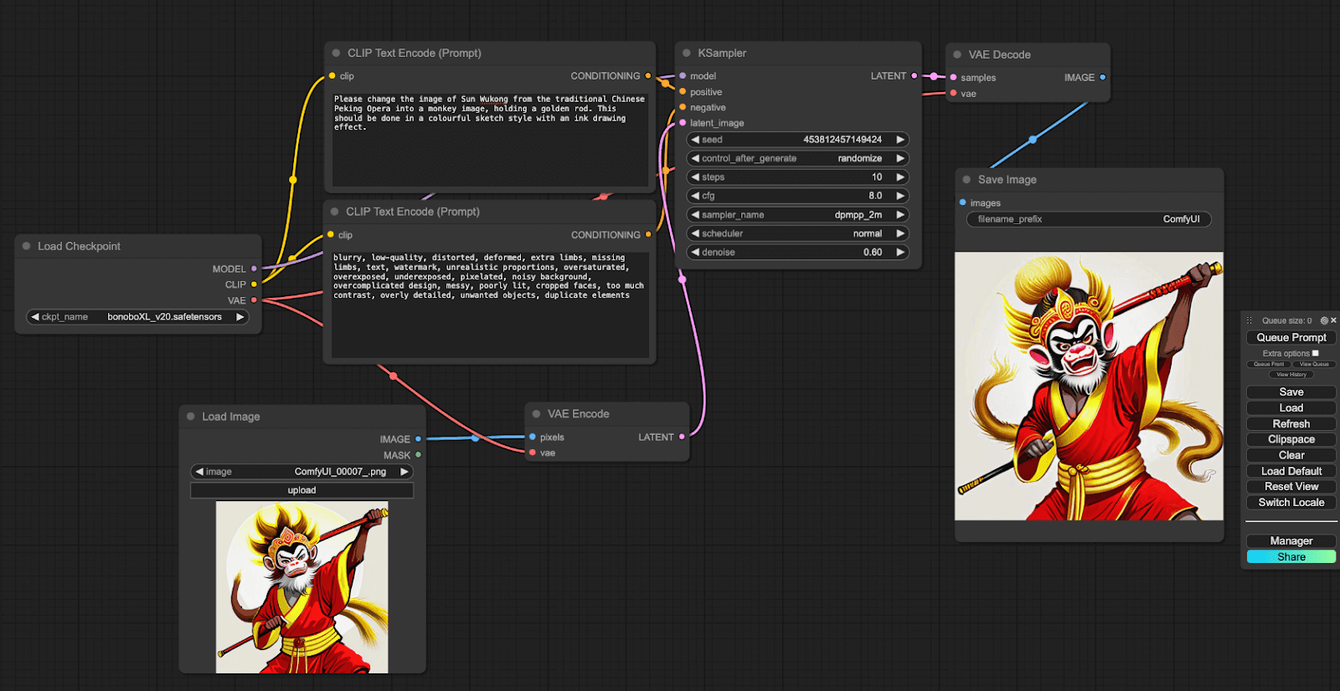The height and width of the screenshot is (691, 1340).
Task: Collapse the VAE Decode node via its title dot
Action: click(x=957, y=54)
